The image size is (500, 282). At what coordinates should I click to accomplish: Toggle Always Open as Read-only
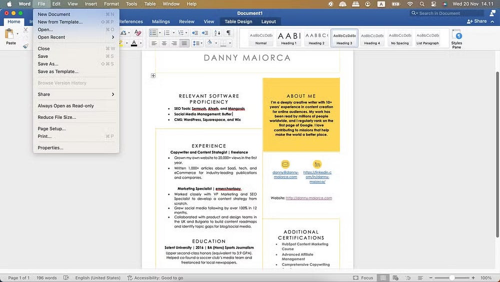[65, 106]
